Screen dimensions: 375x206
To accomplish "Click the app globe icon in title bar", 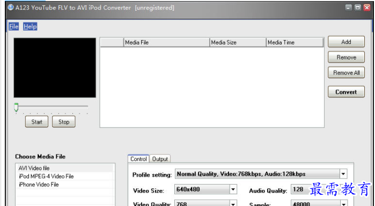I will [x=10, y=7].
